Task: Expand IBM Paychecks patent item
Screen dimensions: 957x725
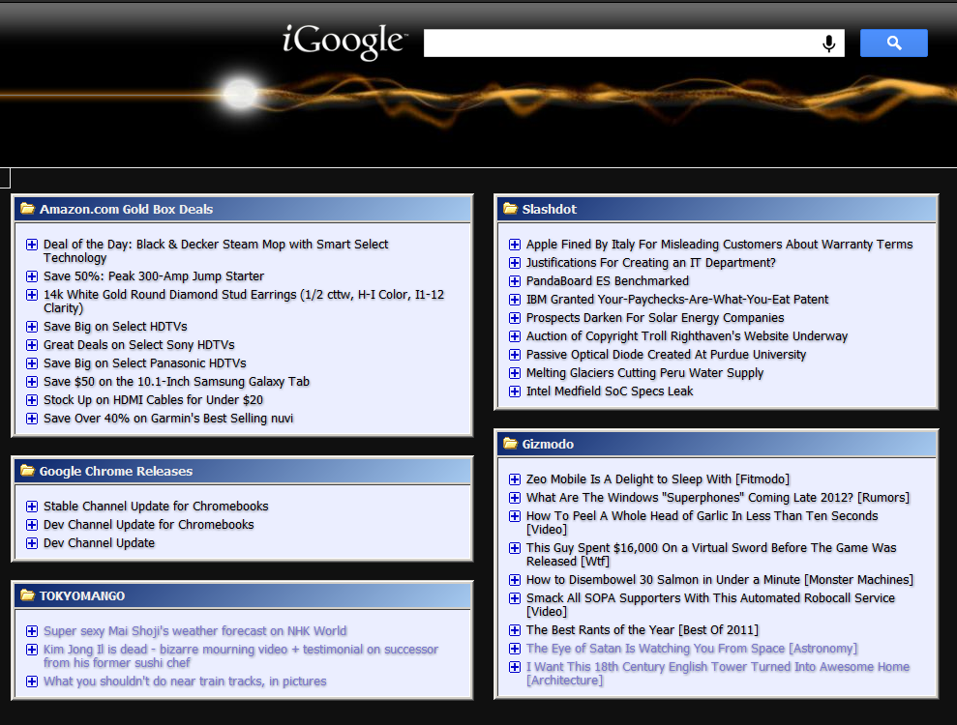Action: coord(515,300)
